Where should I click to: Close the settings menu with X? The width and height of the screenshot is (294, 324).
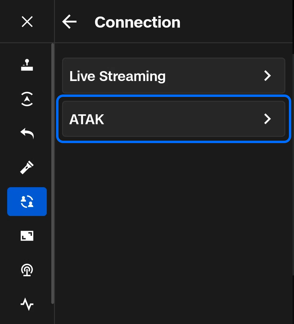pyautogui.click(x=27, y=22)
